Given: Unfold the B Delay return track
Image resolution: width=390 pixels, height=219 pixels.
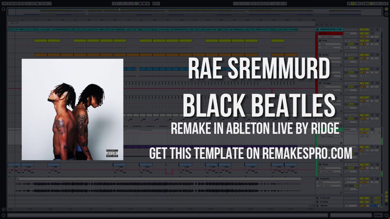Looking at the screenshot, I should click(317, 202).
